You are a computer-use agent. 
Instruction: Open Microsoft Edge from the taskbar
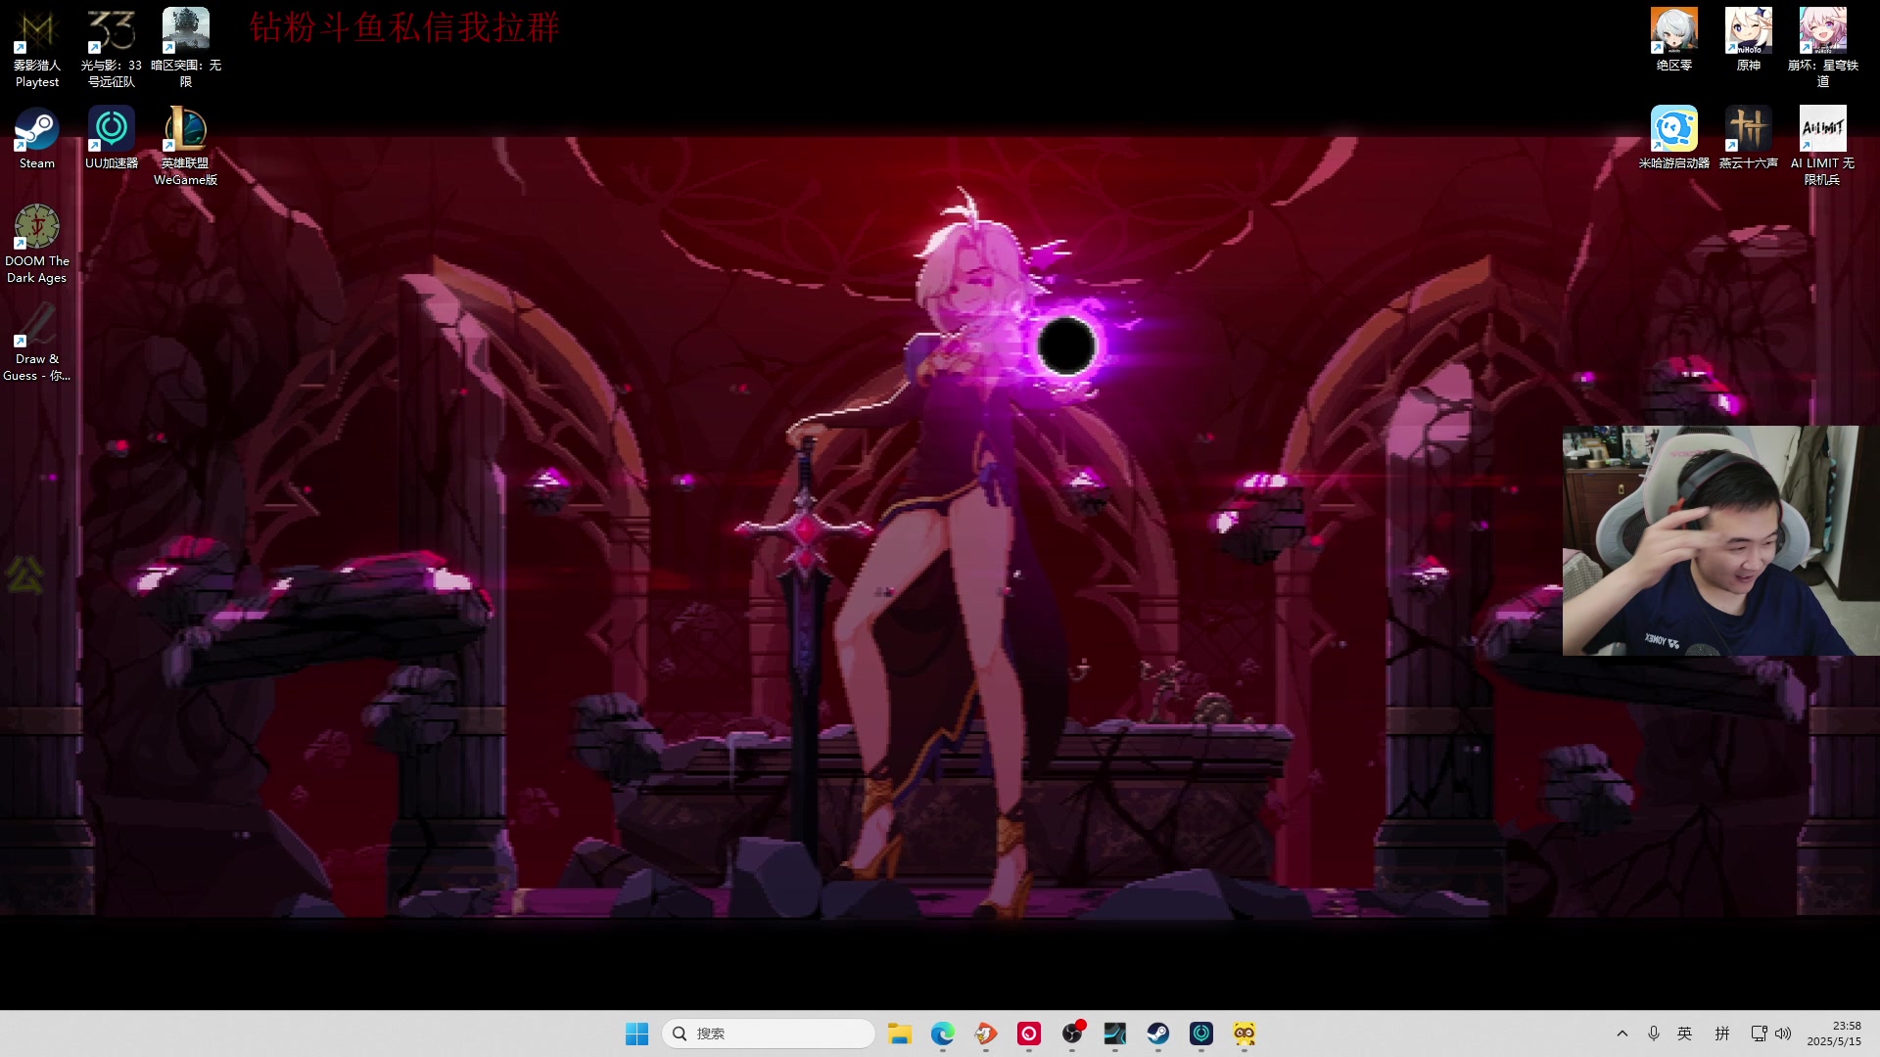coord(943,1034)
